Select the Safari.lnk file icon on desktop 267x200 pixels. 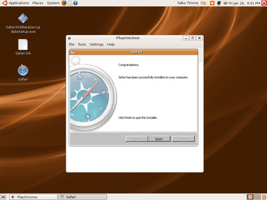click(23, 45)
